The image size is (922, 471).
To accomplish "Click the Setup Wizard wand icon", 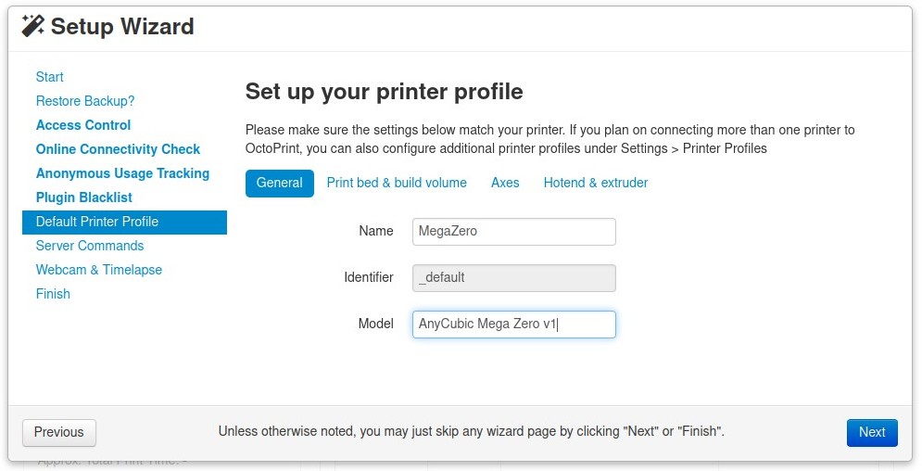I will click(x=33, y=26).
